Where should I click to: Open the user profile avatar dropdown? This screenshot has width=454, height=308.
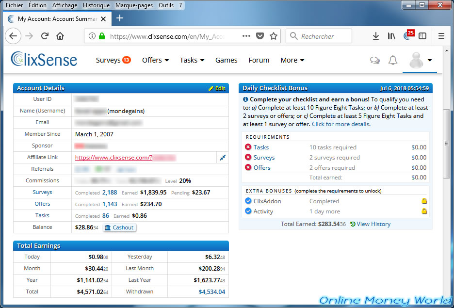click(x=420, y=60)
